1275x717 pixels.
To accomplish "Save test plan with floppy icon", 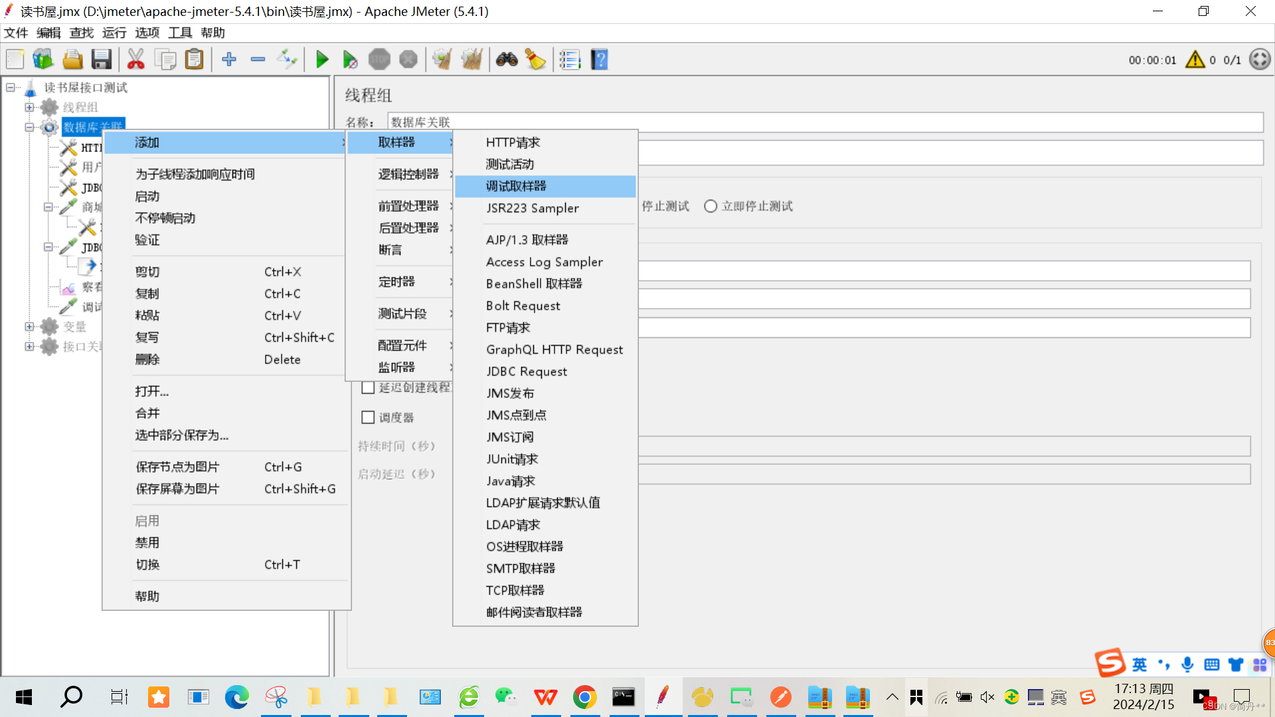I will point(102,60).
